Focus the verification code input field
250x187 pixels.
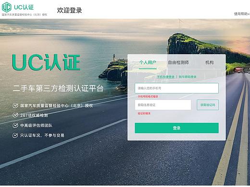tap(163, 105)
